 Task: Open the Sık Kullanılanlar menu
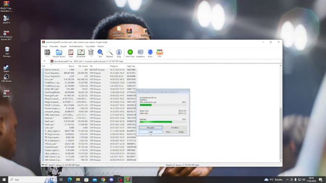pyautogui.click(x=76, y=46)
